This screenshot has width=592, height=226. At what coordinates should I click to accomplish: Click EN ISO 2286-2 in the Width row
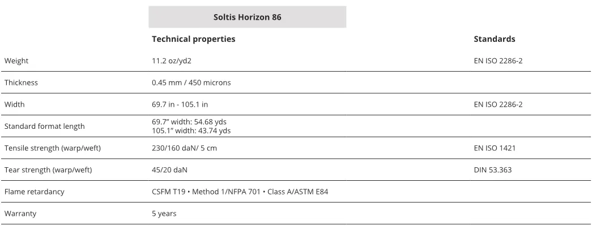click(x=498, y=105)
